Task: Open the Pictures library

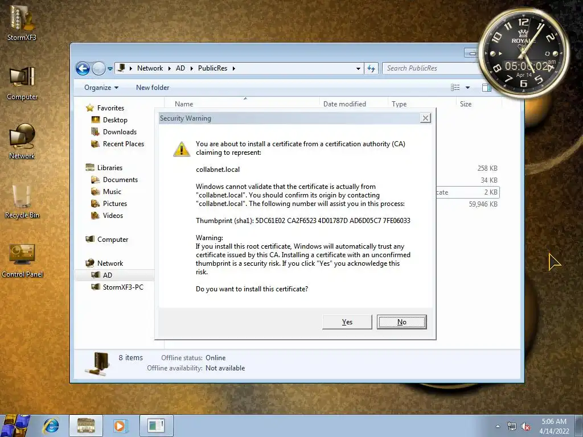Action: (115, 204)
